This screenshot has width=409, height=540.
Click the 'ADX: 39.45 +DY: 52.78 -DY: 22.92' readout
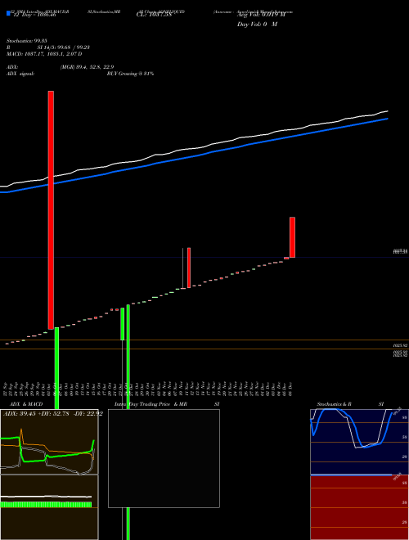point(53,414)
